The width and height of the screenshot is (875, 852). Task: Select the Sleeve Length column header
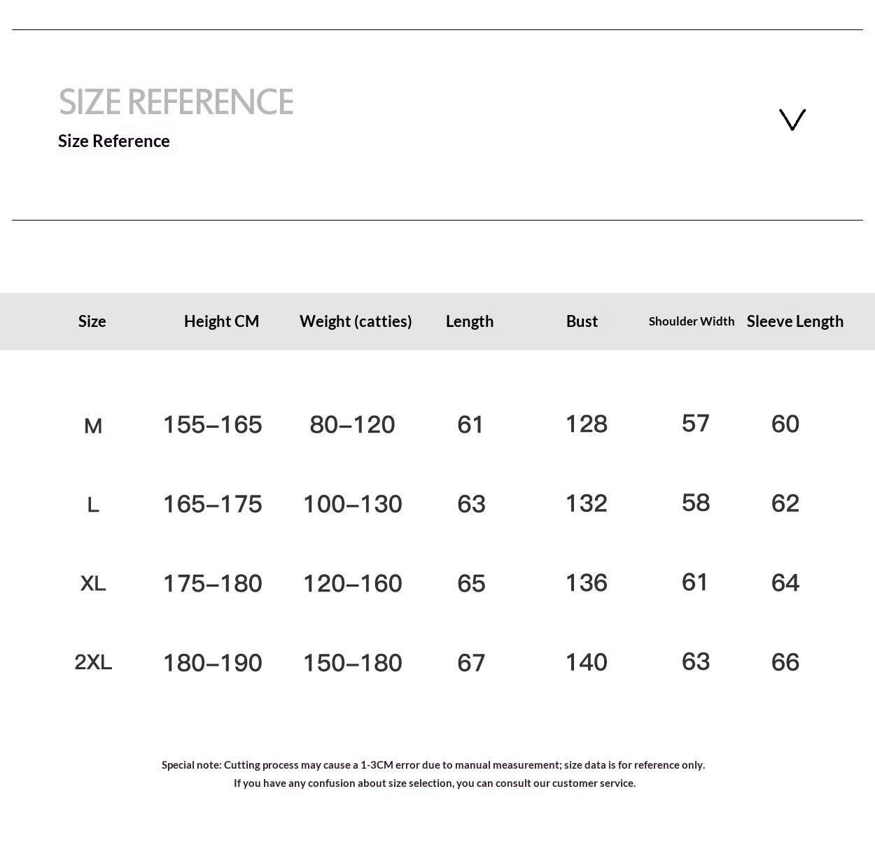795,321
